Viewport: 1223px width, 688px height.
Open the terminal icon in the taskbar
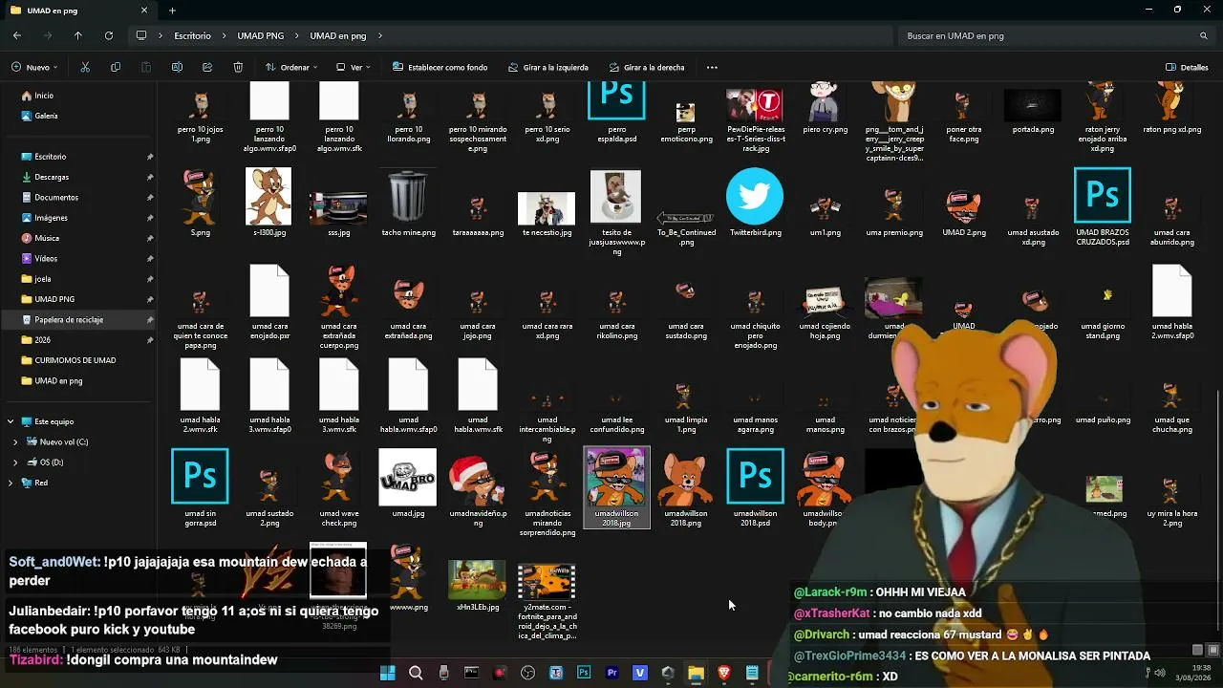click(471, 674)
